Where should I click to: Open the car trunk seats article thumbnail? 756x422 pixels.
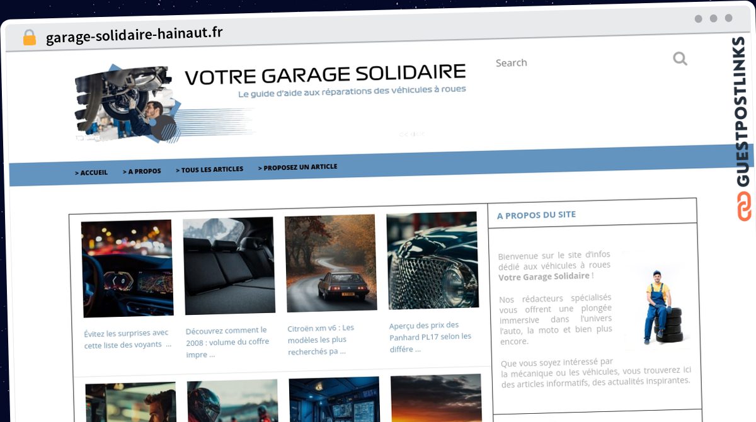(229, 265)
